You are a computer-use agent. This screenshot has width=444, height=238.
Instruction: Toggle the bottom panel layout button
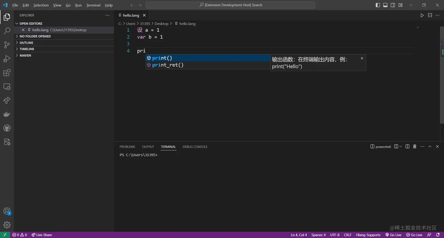(x=385, y=5)
